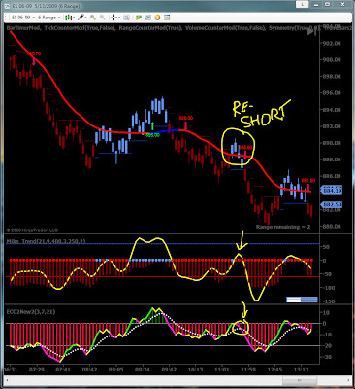Click the 882.50 price marker label
Screen dimensions: 355x389
coord(331,205)
